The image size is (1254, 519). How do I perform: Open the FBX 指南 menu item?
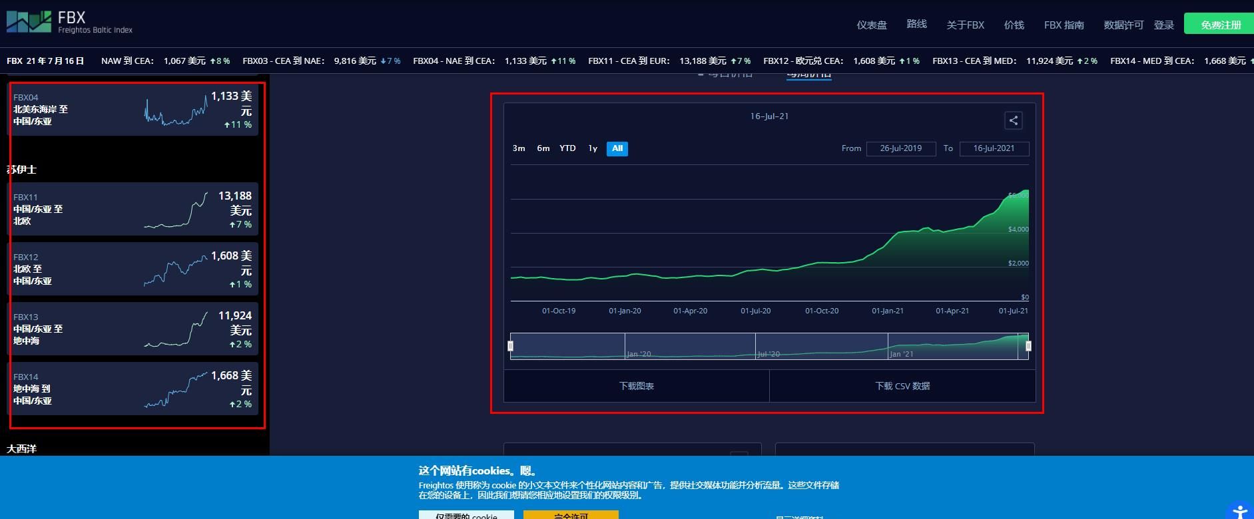1064,25
